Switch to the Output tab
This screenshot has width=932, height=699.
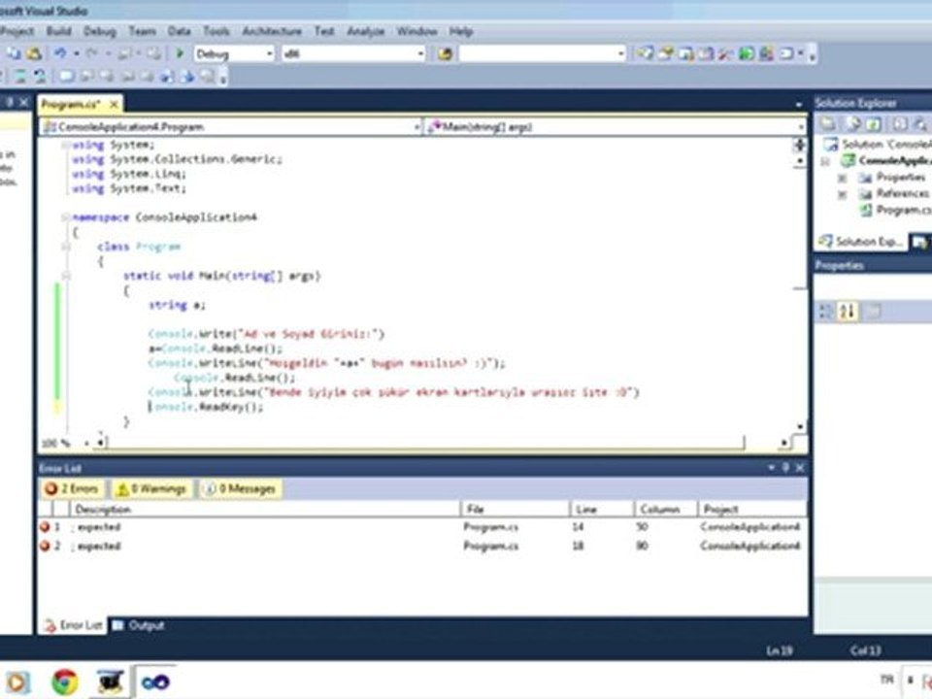click(139, 625)
